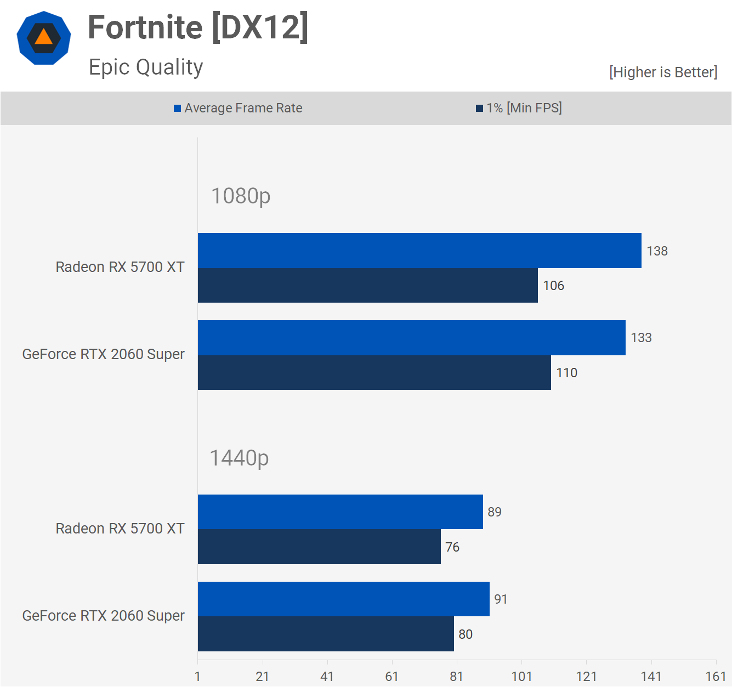Click the 1440p Radeon average frame rate bar
The height and width of the screenshot is (687, 732).
click(341, 512)
